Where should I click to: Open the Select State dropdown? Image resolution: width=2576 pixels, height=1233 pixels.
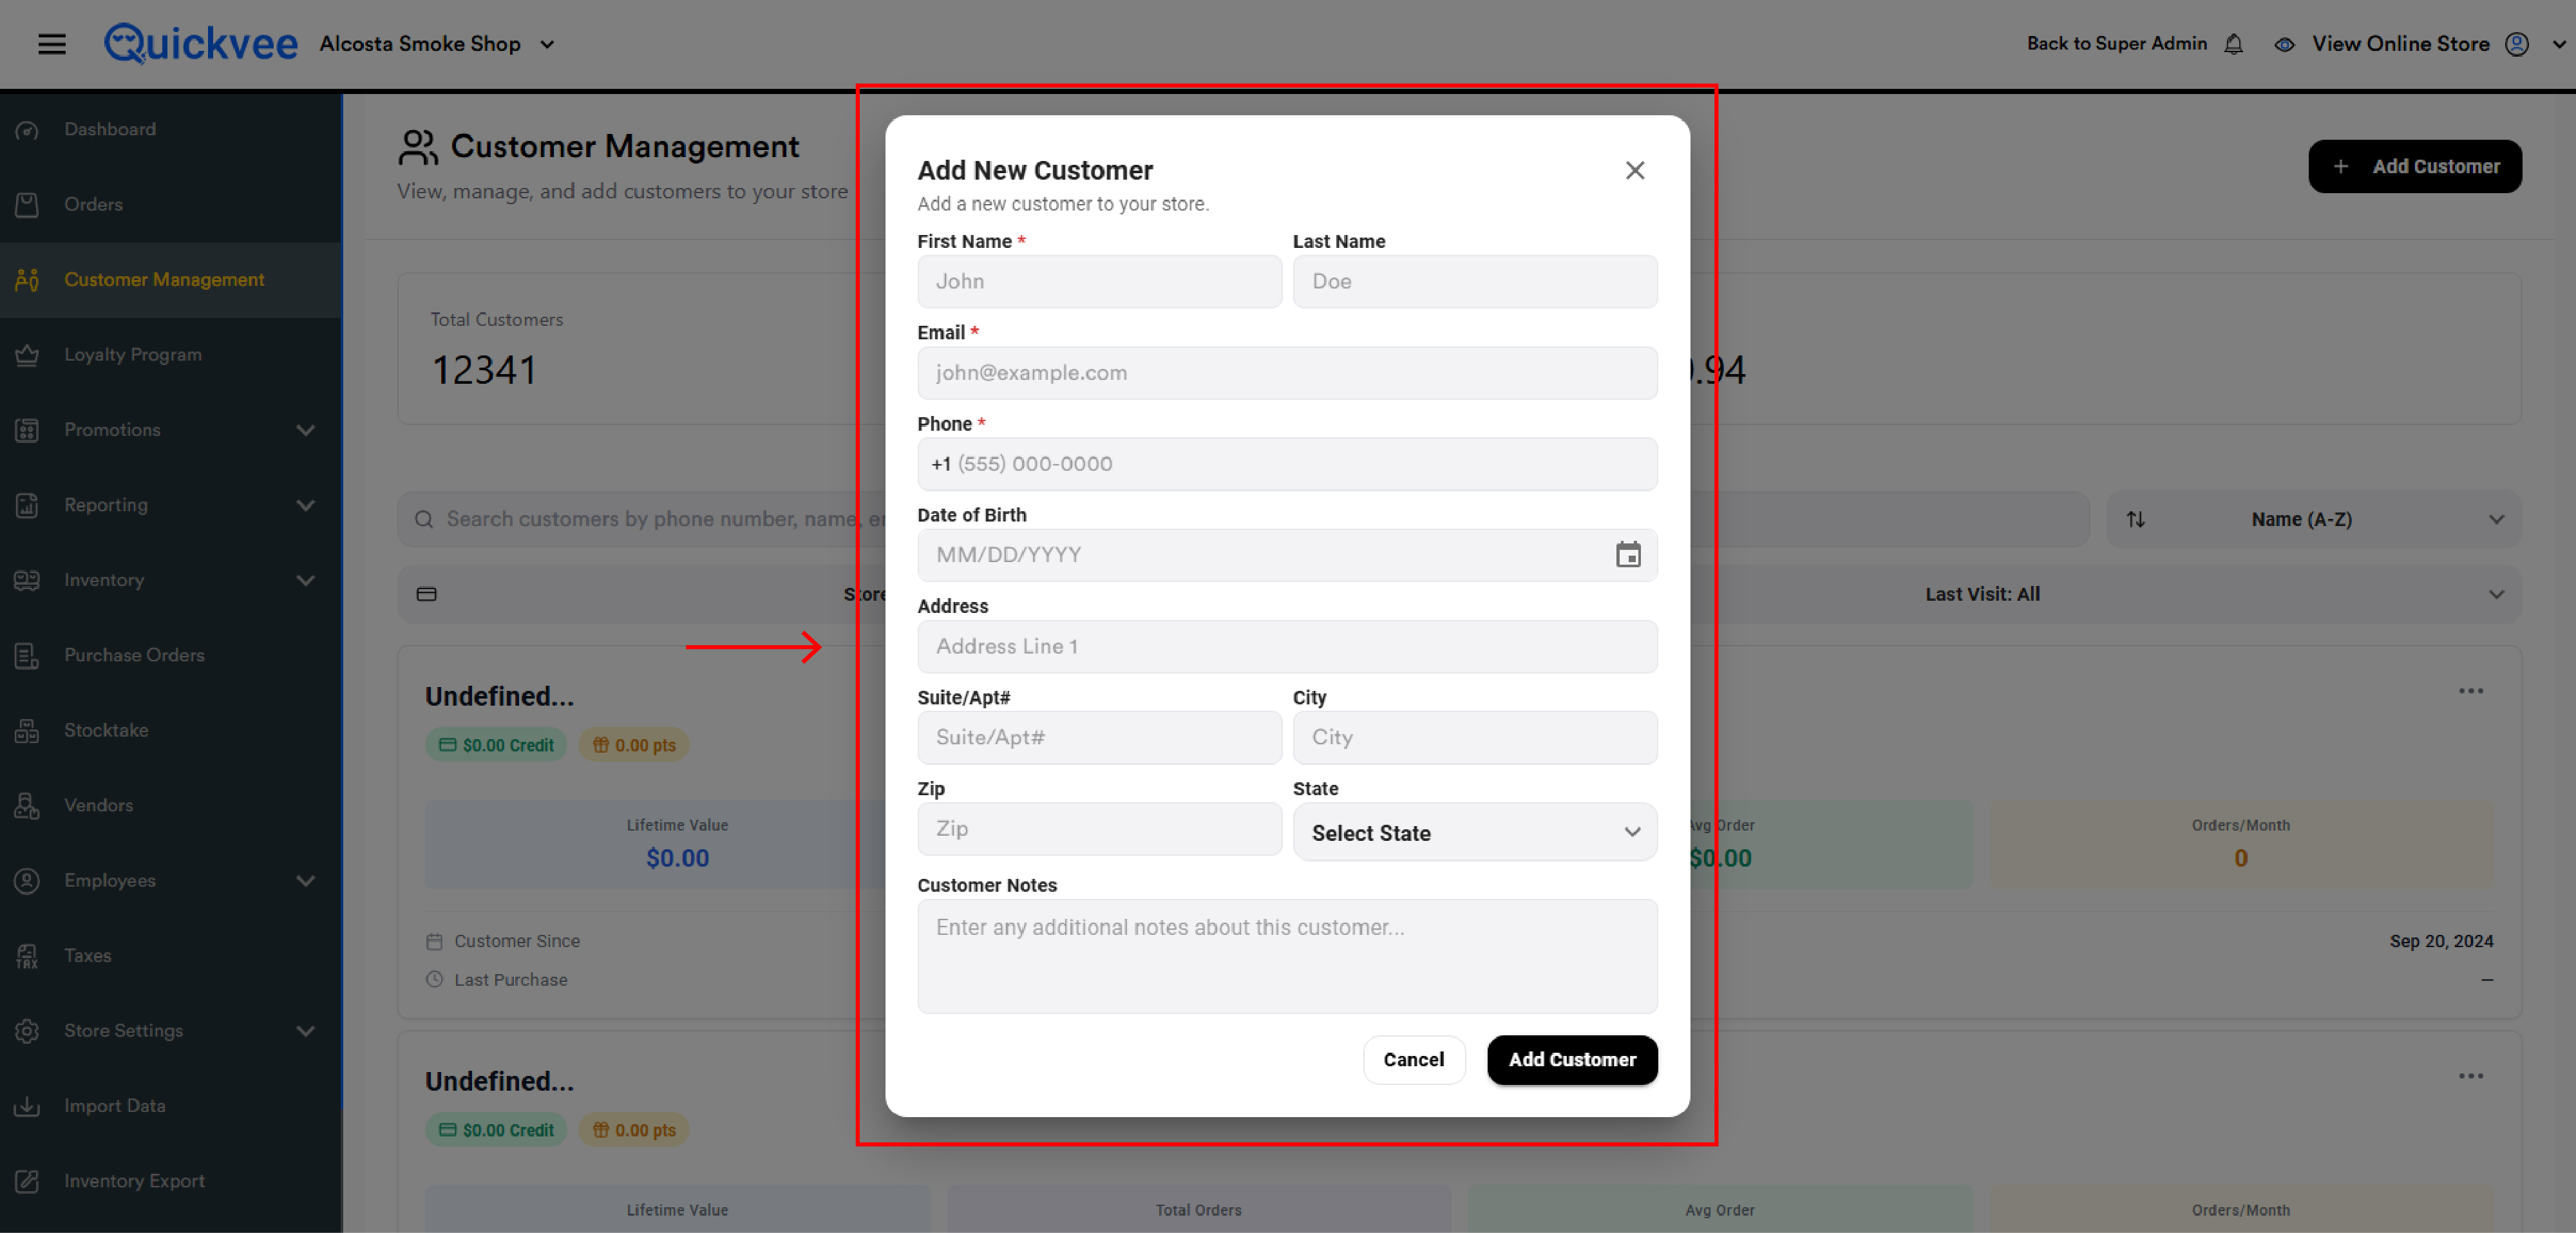(1475, 832)
